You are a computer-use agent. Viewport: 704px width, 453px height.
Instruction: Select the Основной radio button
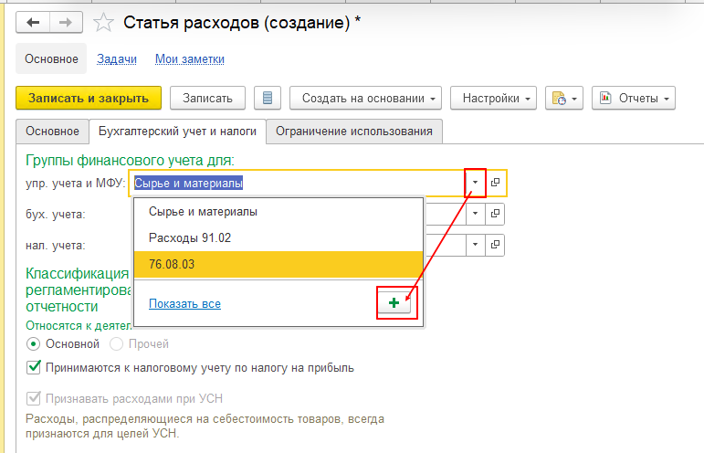click(35, 344)
